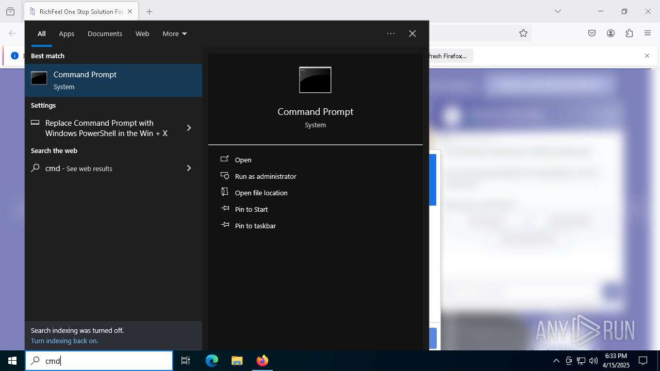Click Turn indexing back on link
The width and height of the screenshot is (660, 371).
(x=64, y=341)
